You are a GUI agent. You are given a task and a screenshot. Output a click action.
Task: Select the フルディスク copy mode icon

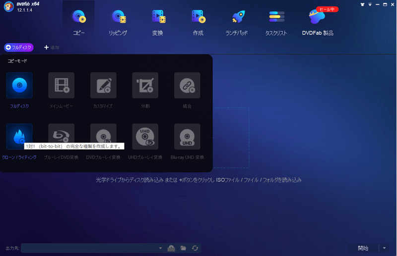(19, 85)
